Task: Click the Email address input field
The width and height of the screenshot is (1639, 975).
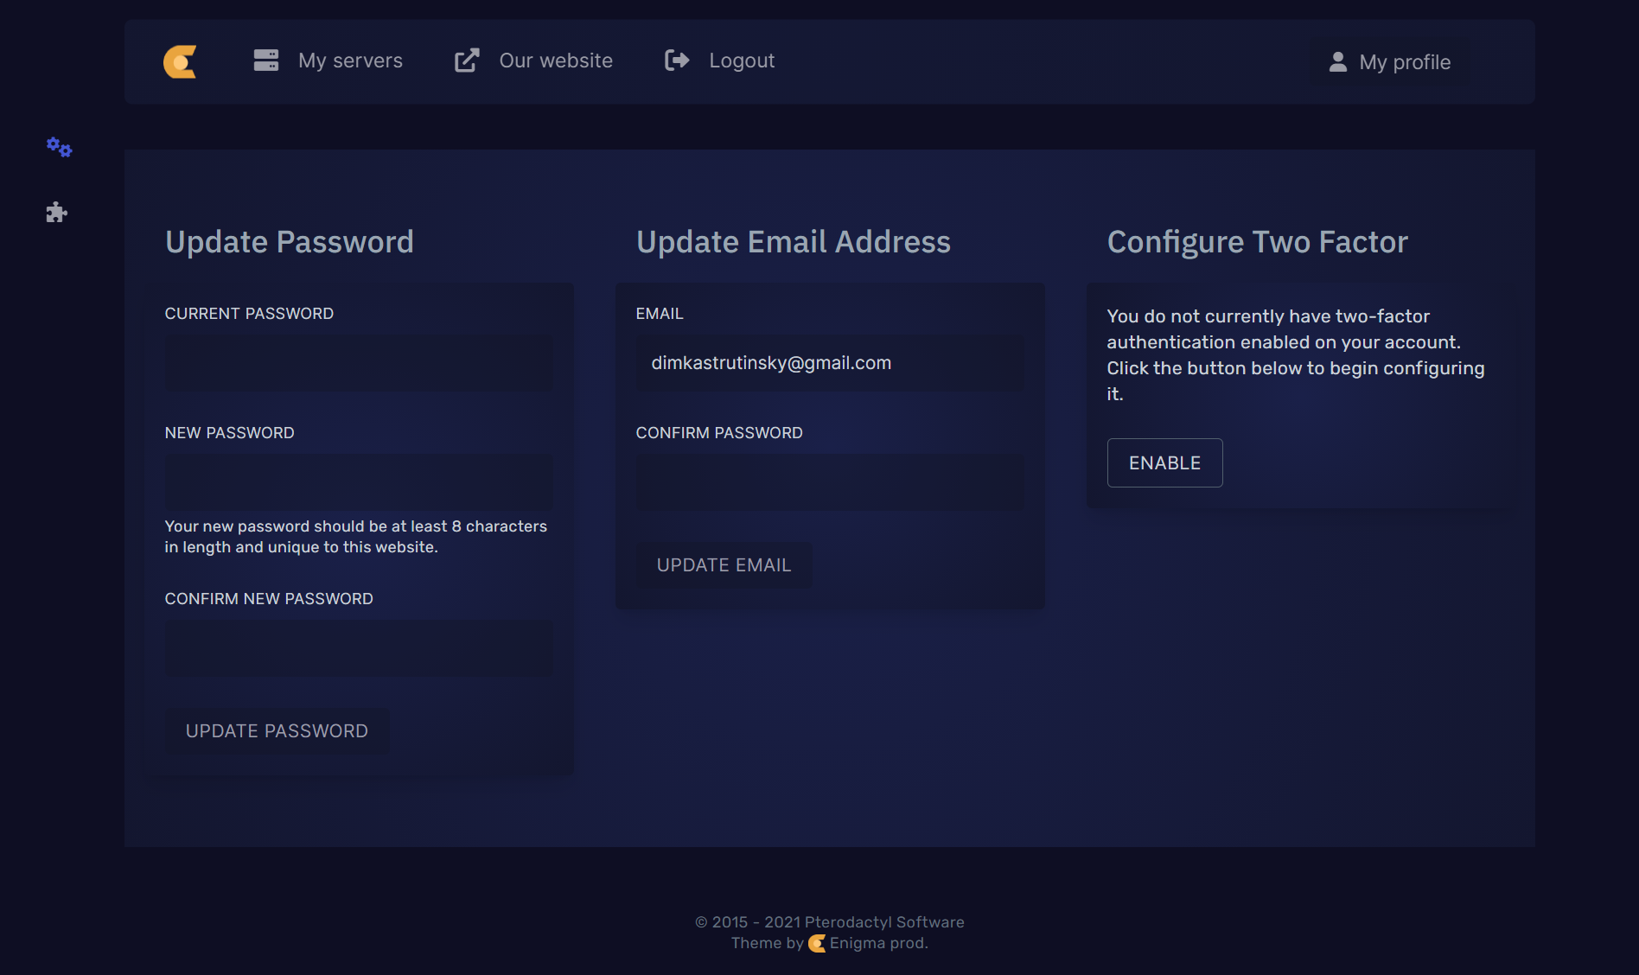Action: [830, 363]
